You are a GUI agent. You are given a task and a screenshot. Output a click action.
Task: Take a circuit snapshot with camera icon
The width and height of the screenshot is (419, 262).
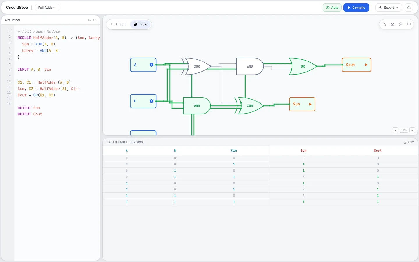point(393,24)
